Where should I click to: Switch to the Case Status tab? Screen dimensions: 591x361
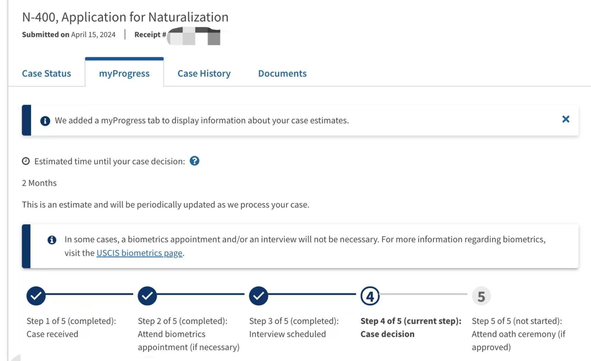pos(46,73)
